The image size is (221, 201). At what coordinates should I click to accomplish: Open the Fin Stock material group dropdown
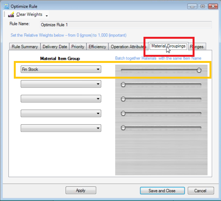[x=61, y=69]
